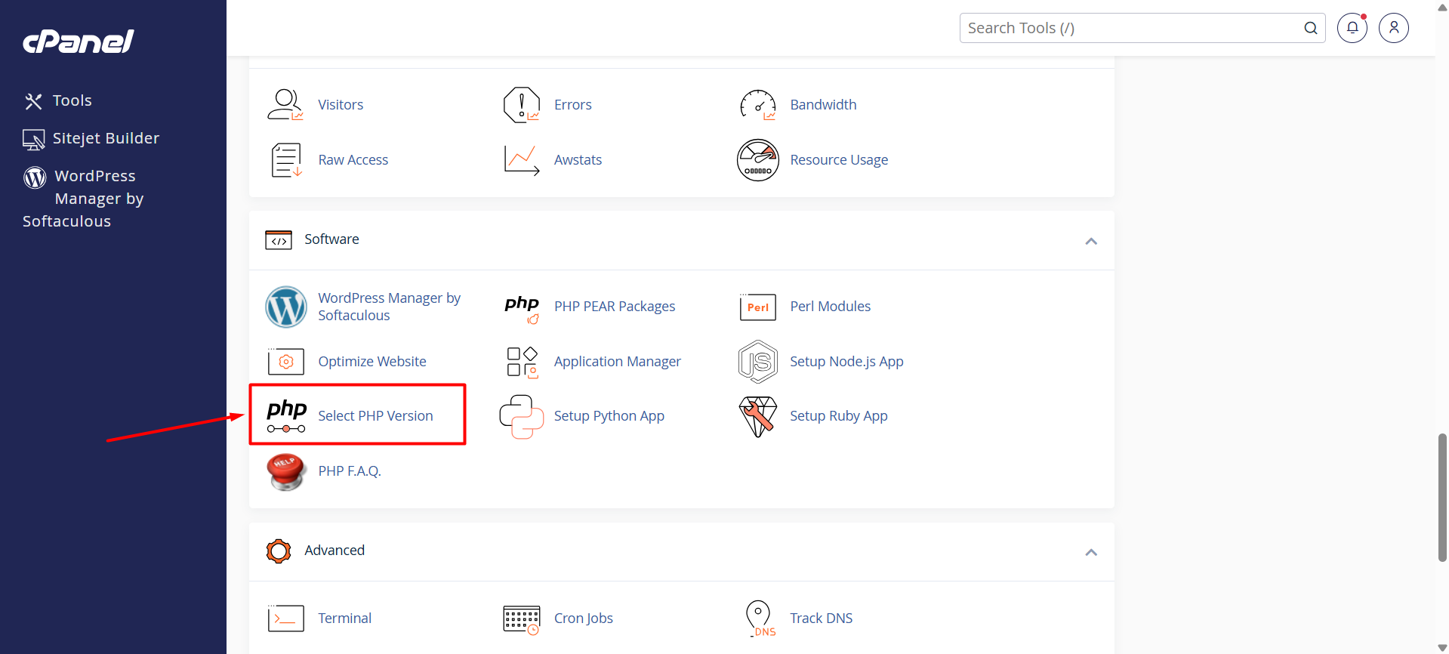Click the vertical page scrollbar thumb
1449x654 pixels.
[x=1442, y=498]
